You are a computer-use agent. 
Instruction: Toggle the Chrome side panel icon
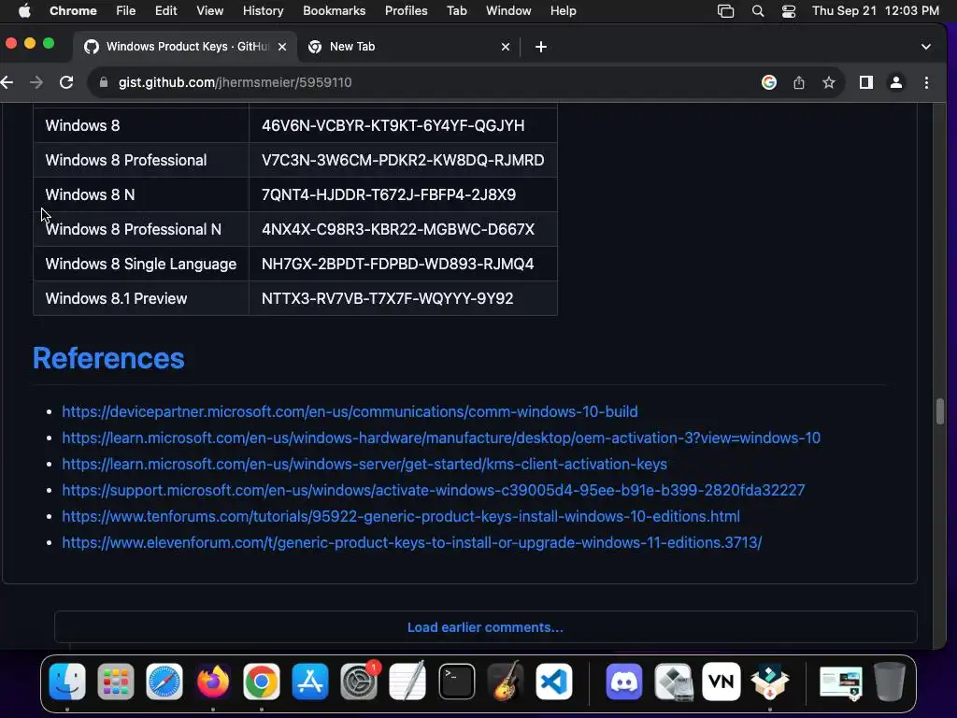tap(866, 82)
